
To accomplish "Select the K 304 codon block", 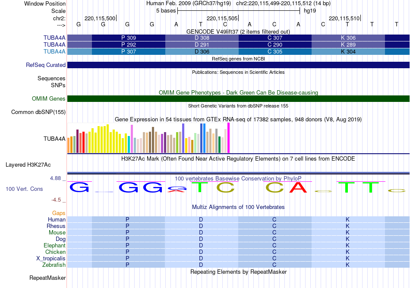I will [348, 51].
